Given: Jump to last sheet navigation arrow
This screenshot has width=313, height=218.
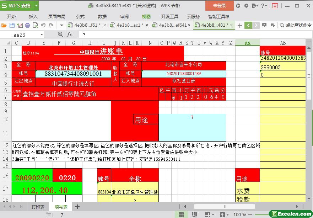Looking at the screenshot, I should (21, 206).
